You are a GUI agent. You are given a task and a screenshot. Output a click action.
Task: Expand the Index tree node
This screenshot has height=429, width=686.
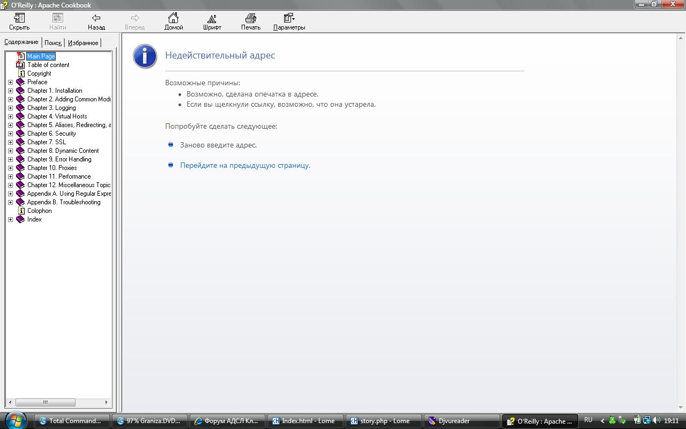(x=10, y=219)
